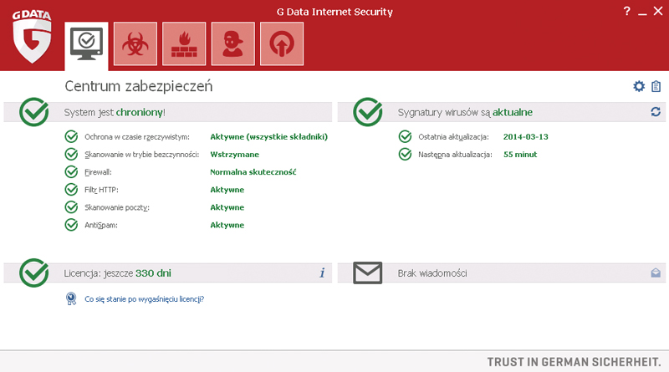Click the small open-mail icon

tap(656, 273)
